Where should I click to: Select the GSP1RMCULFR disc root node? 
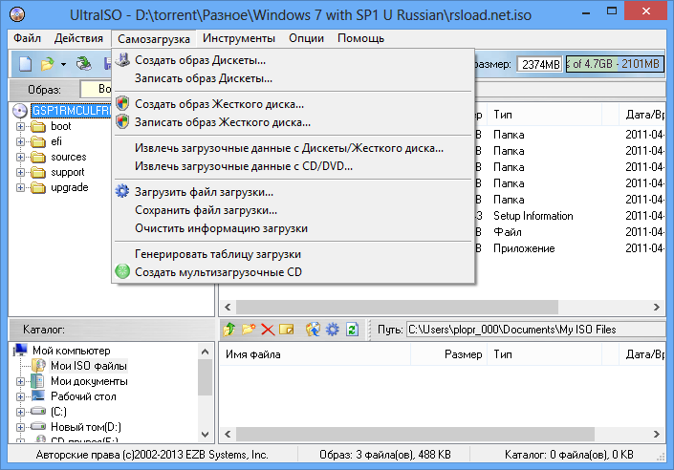click(71, 111)
